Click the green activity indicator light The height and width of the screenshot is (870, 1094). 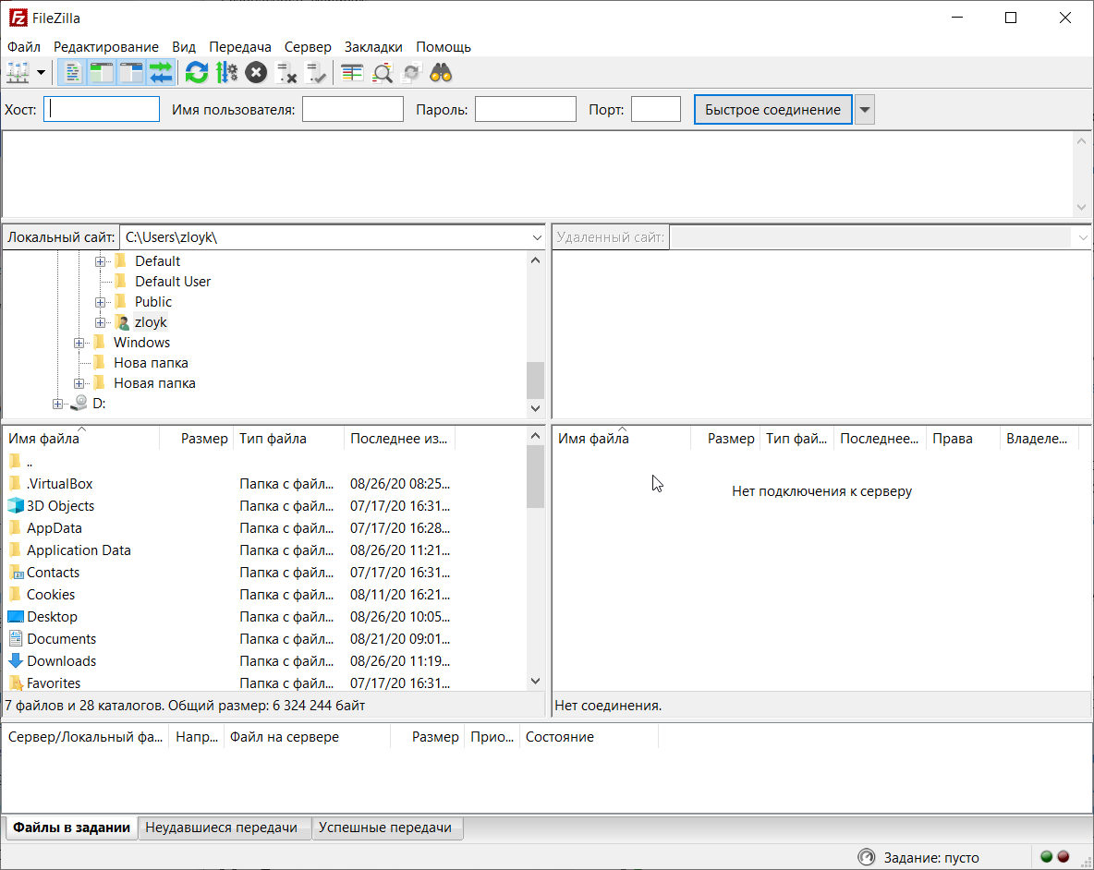coord(1047,857)
